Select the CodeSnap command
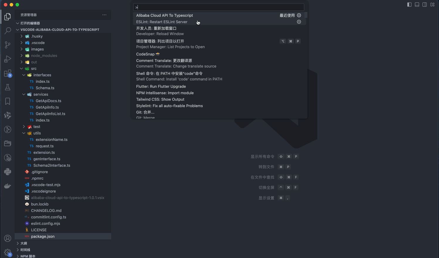 (219, 54)
